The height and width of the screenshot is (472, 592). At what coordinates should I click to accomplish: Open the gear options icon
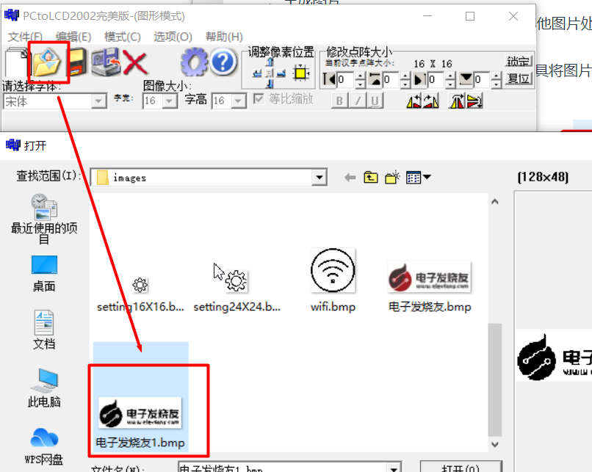tap(194, 62)
